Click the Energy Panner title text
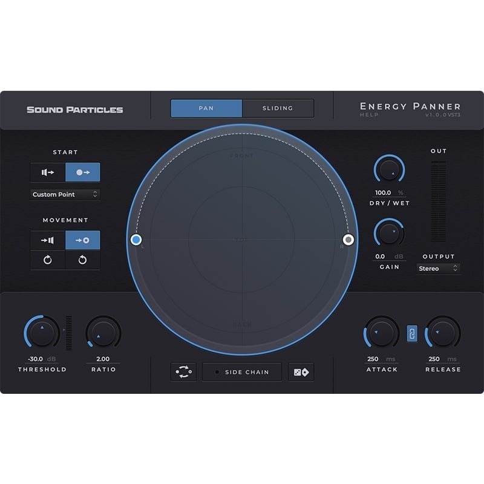This screenshot has height=484, width=484. tap(410, 106)
